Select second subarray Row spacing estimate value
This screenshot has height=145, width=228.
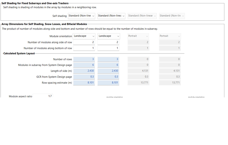[x=109, y=83]
